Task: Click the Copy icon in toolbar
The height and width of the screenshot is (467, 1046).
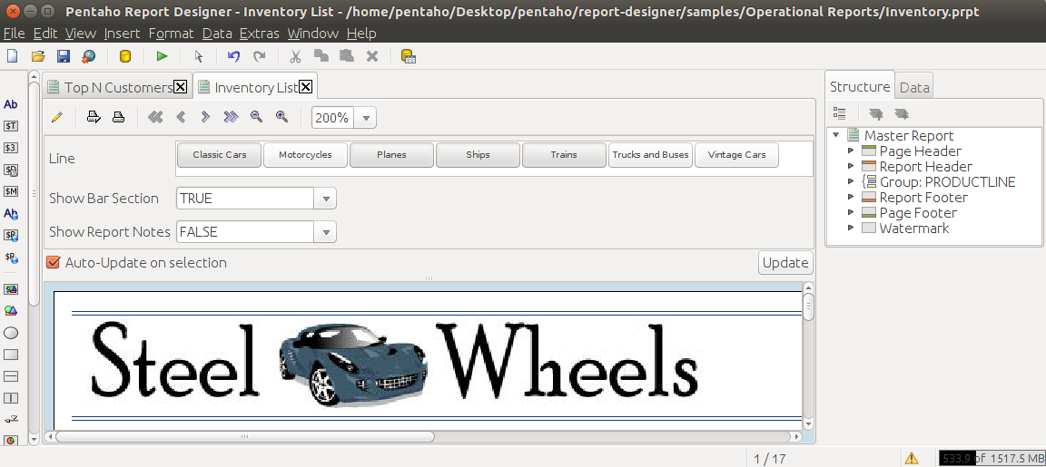Action: (321, 56)
